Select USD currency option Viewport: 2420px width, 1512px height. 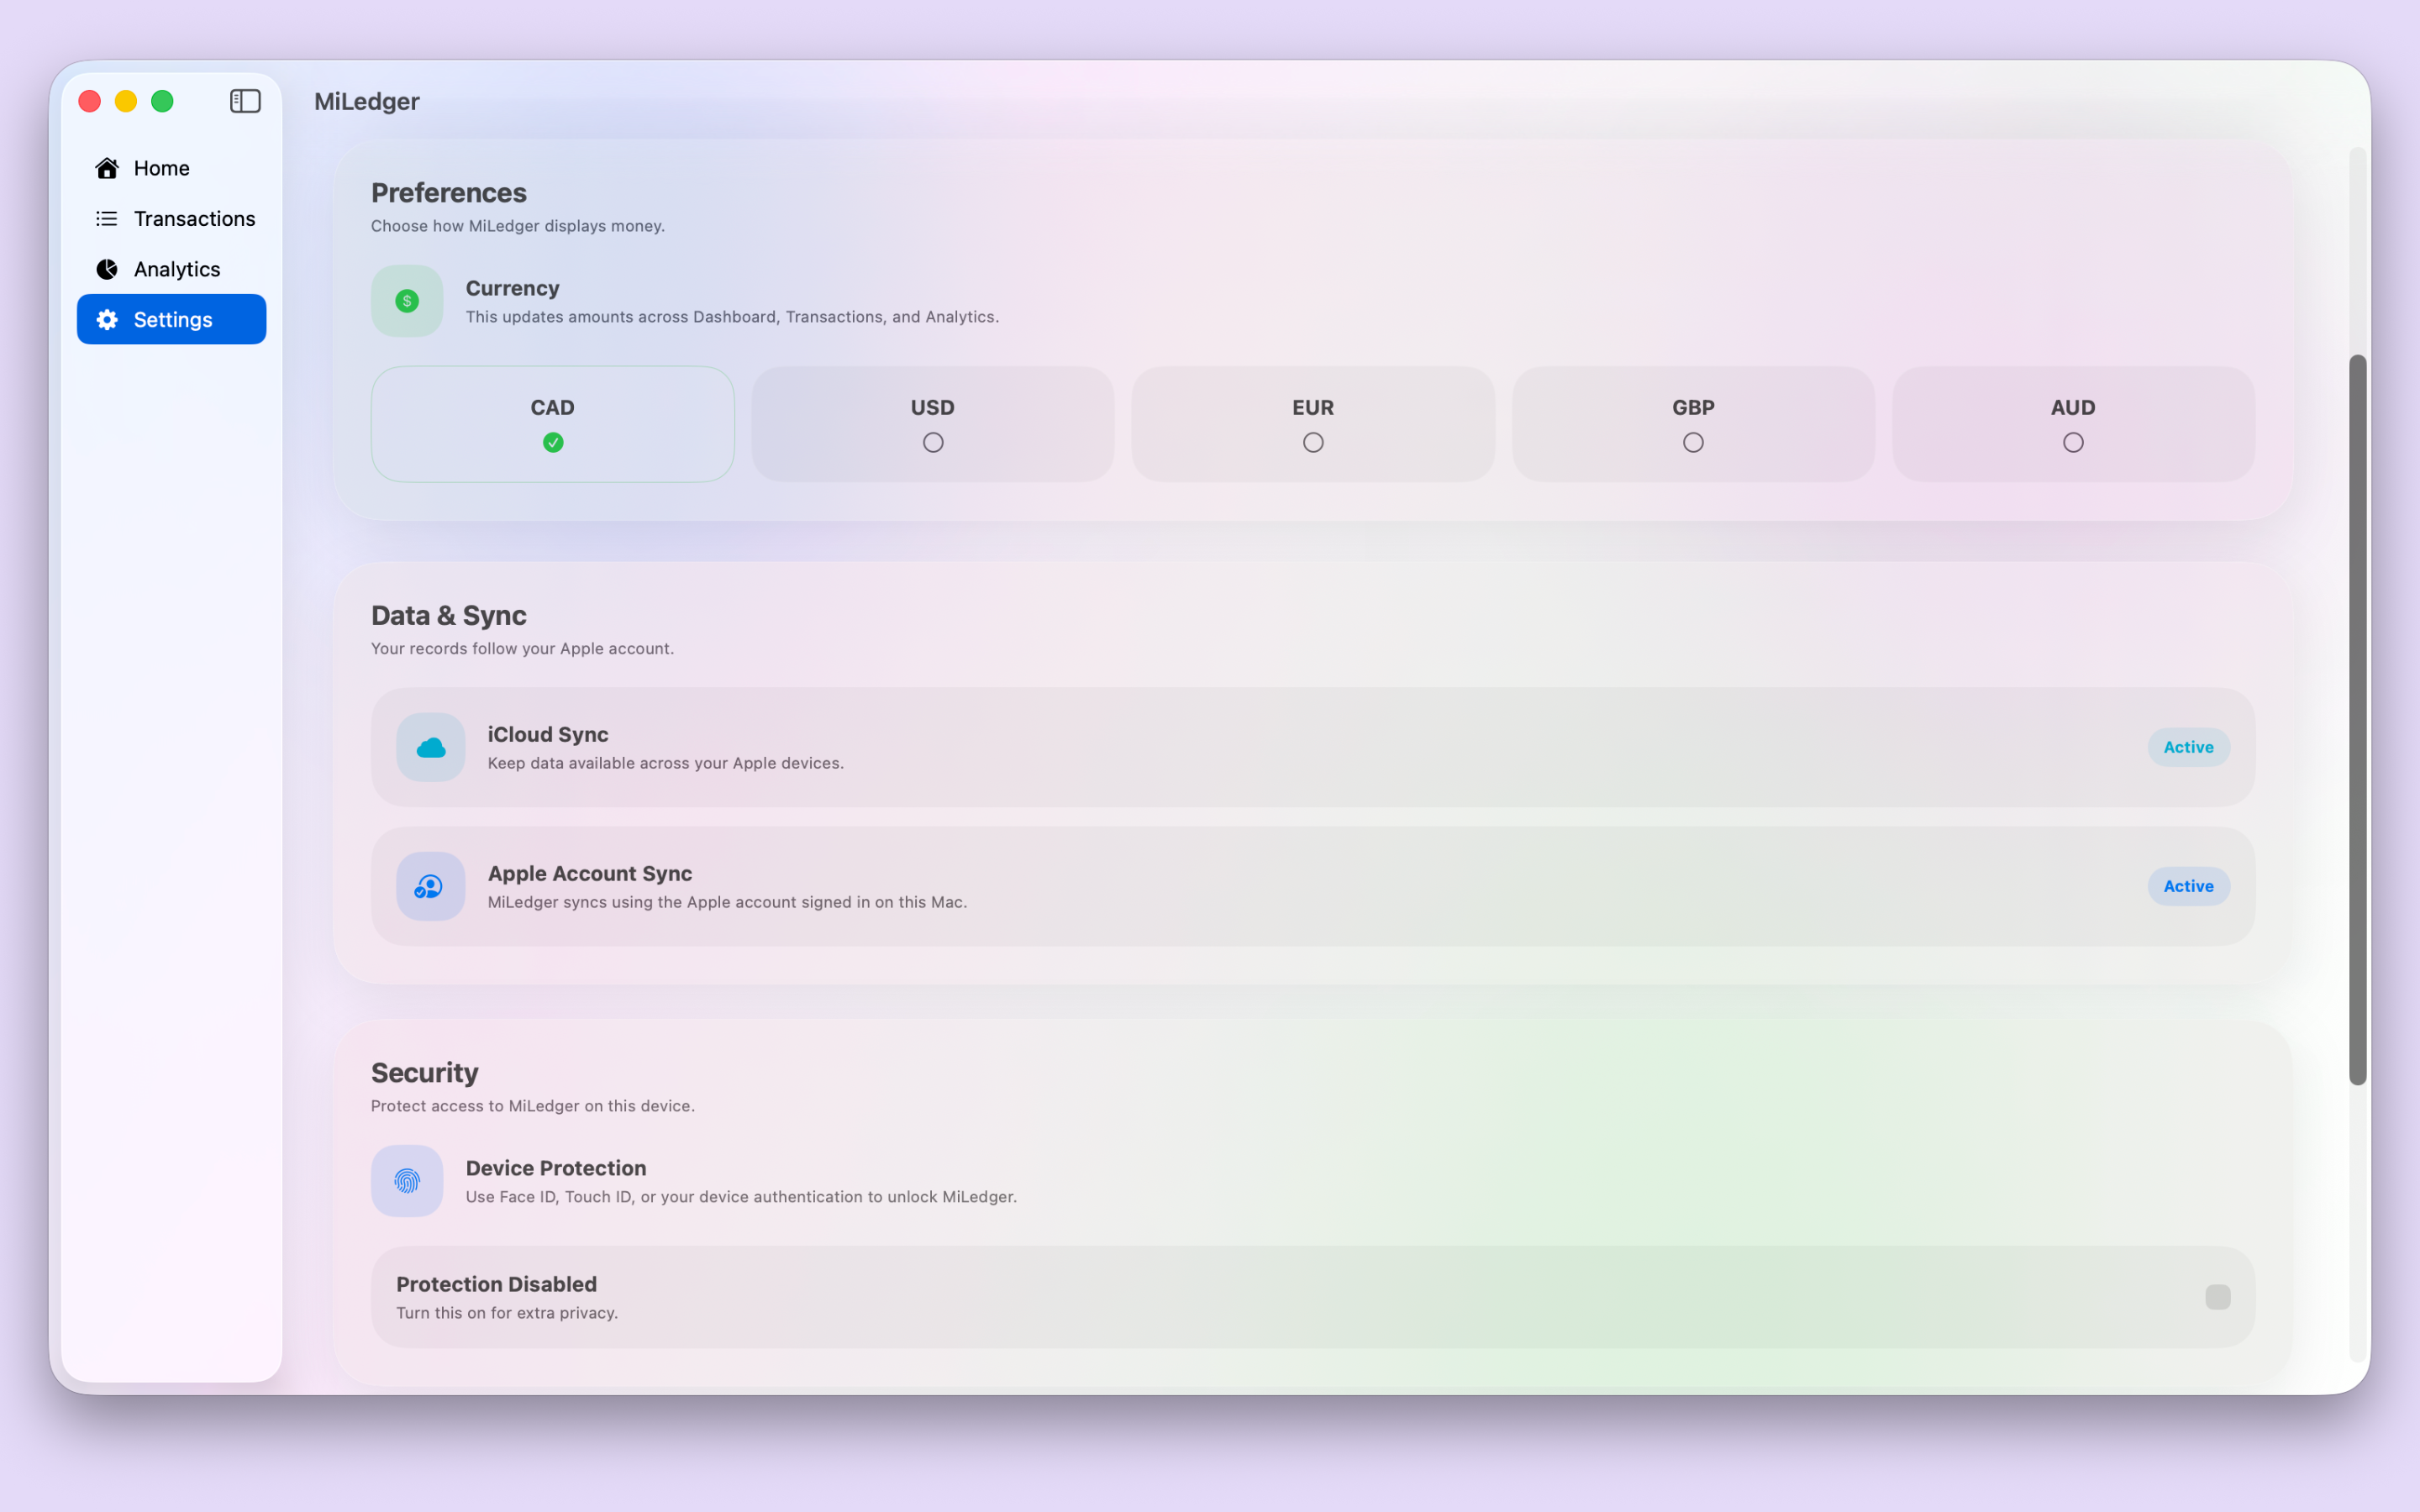coord(933,424)
